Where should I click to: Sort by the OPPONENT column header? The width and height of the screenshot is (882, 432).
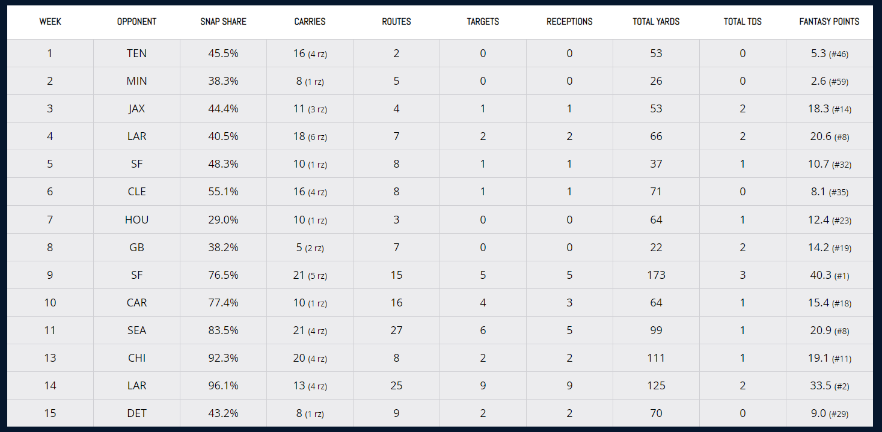(x=136, y=22)
